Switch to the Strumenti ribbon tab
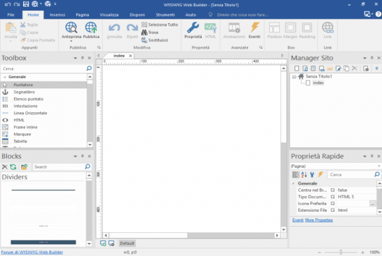Viewport: 382px width, 256px height. point(165,14)
